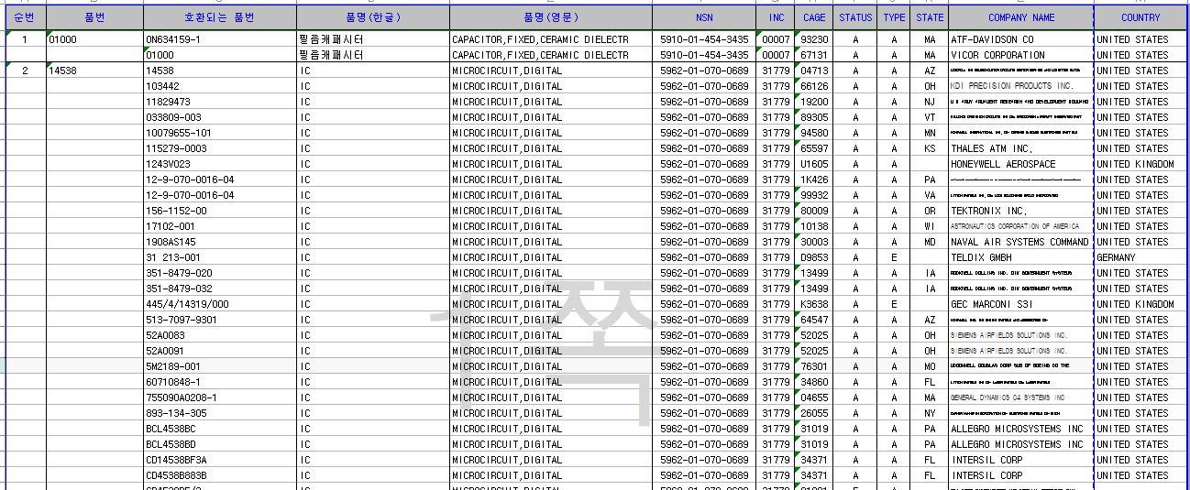Select part number cell 10079655-101
Viewport: 1190px width, 490px height.
pyautogui.click(x=220, y=133)
